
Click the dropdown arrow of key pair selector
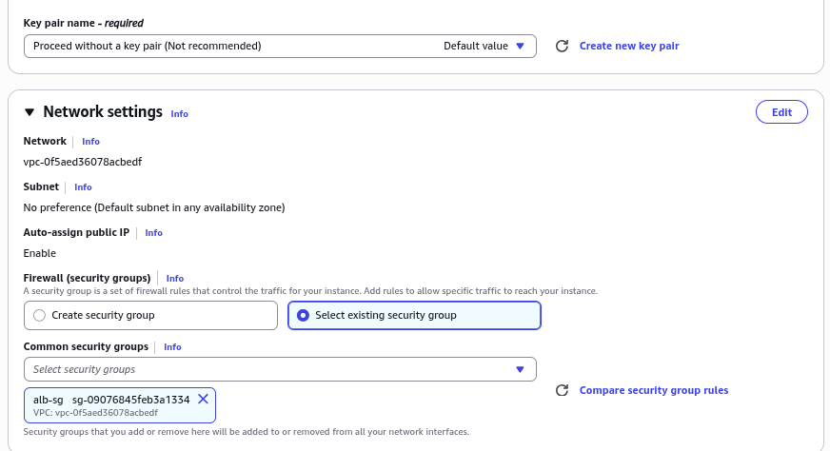point(520,46)
